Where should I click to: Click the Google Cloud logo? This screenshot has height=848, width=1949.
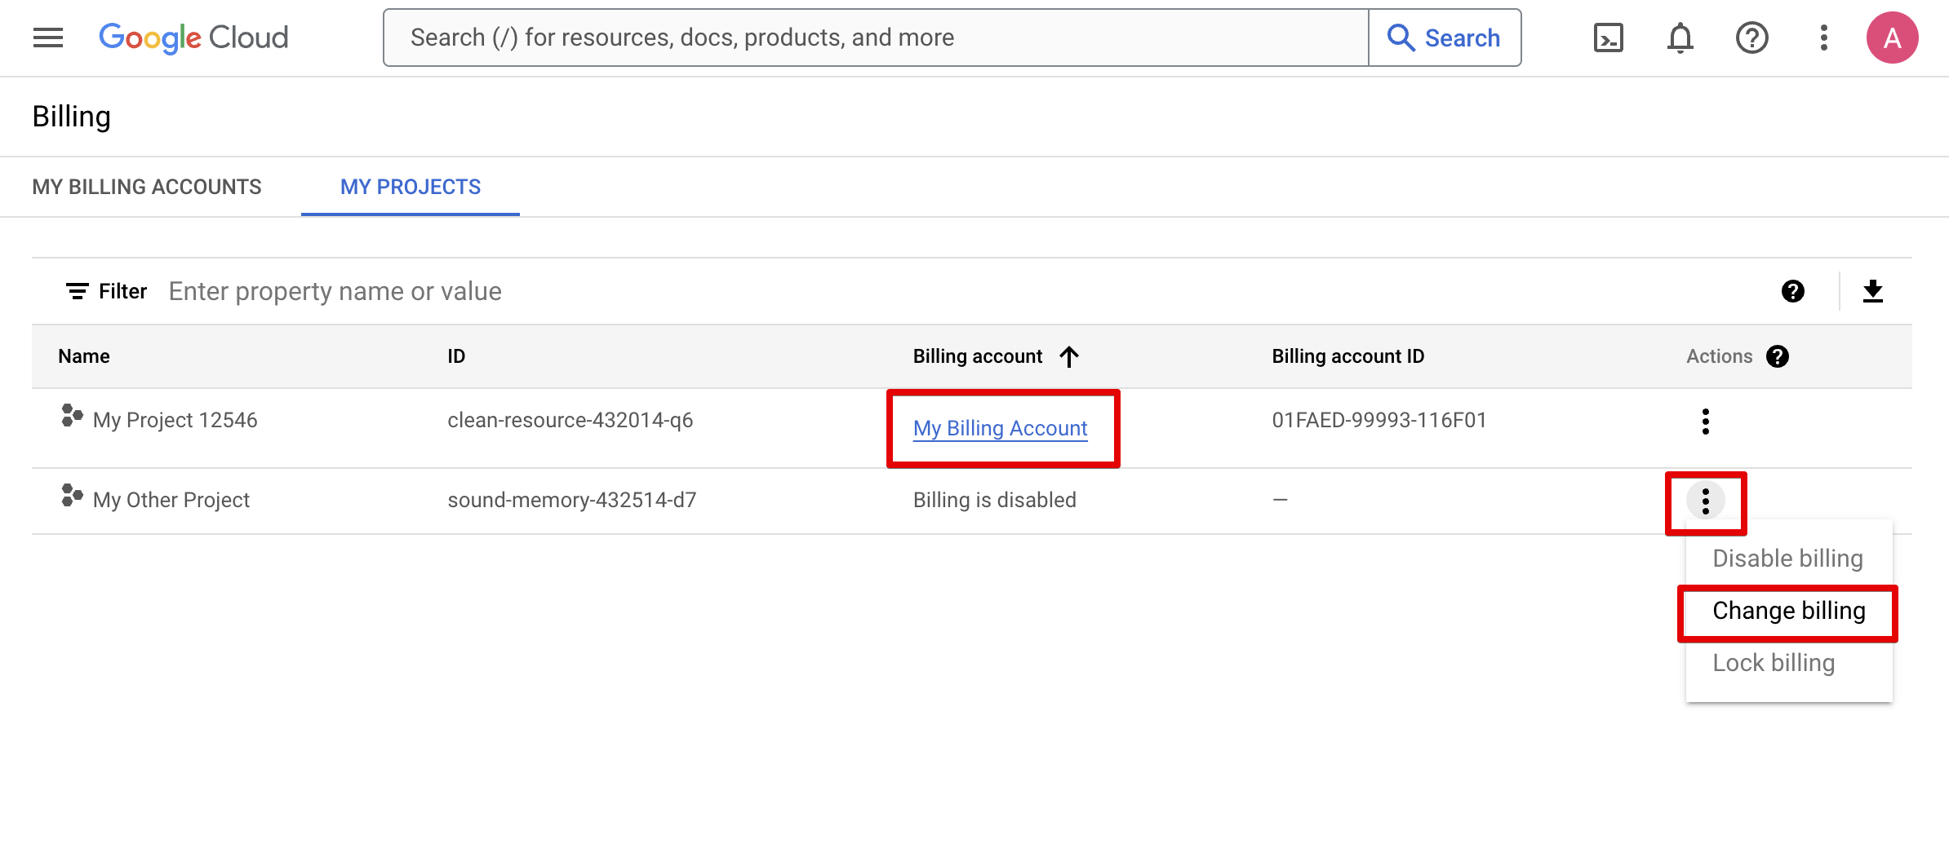click(193, 37)
